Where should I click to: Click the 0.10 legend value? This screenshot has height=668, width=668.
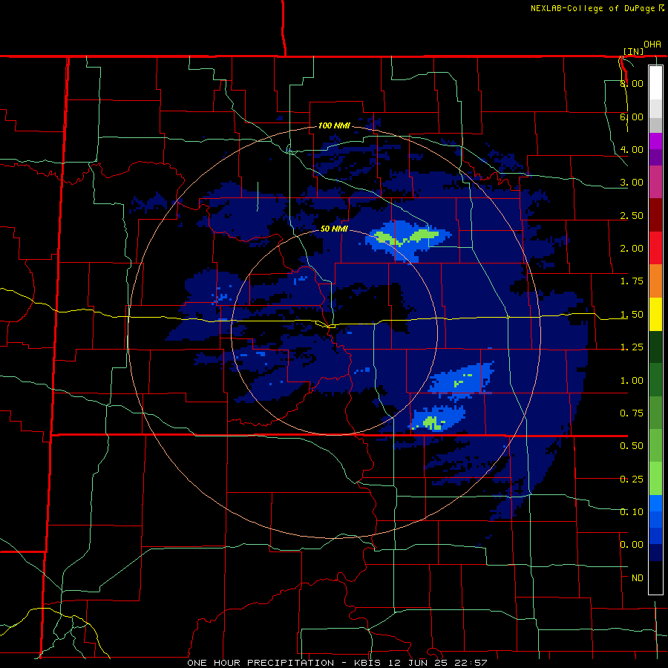coord(632,512)
